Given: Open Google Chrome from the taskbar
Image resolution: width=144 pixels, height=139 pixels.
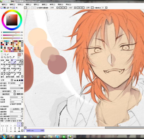Looking at the screenshot, I should 12,137.
